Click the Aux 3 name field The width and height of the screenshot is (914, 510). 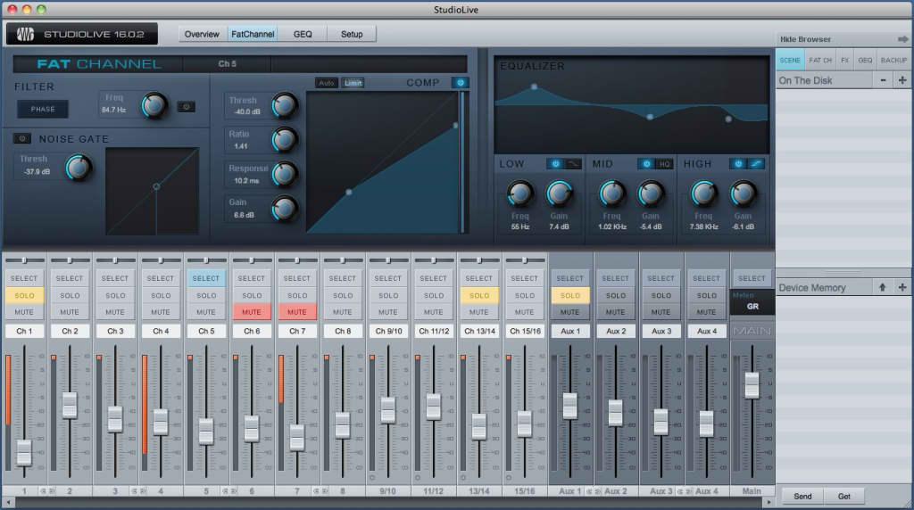[661, 331]
